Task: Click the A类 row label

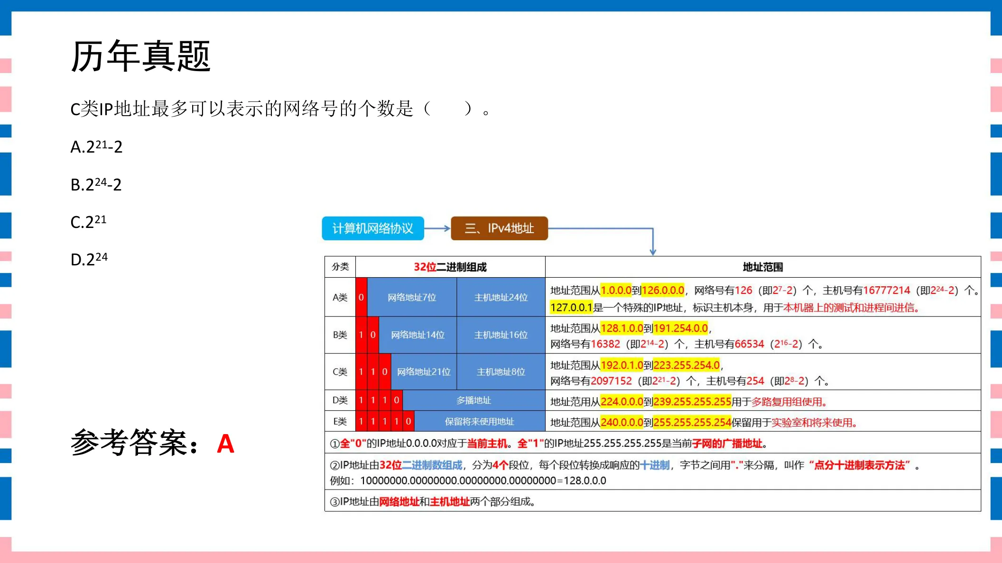Action: [x=340, y=297]
